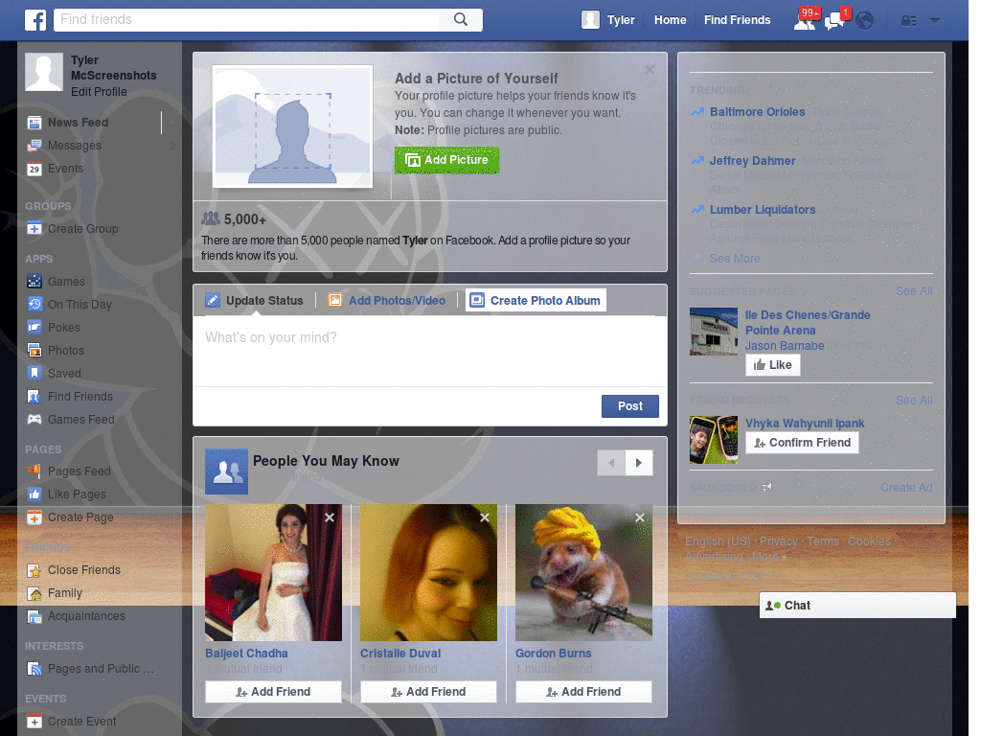
Task: Click the What's on your mind field
Action: pos(430,351)
